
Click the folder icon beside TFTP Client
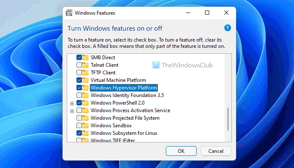[86, 73]
